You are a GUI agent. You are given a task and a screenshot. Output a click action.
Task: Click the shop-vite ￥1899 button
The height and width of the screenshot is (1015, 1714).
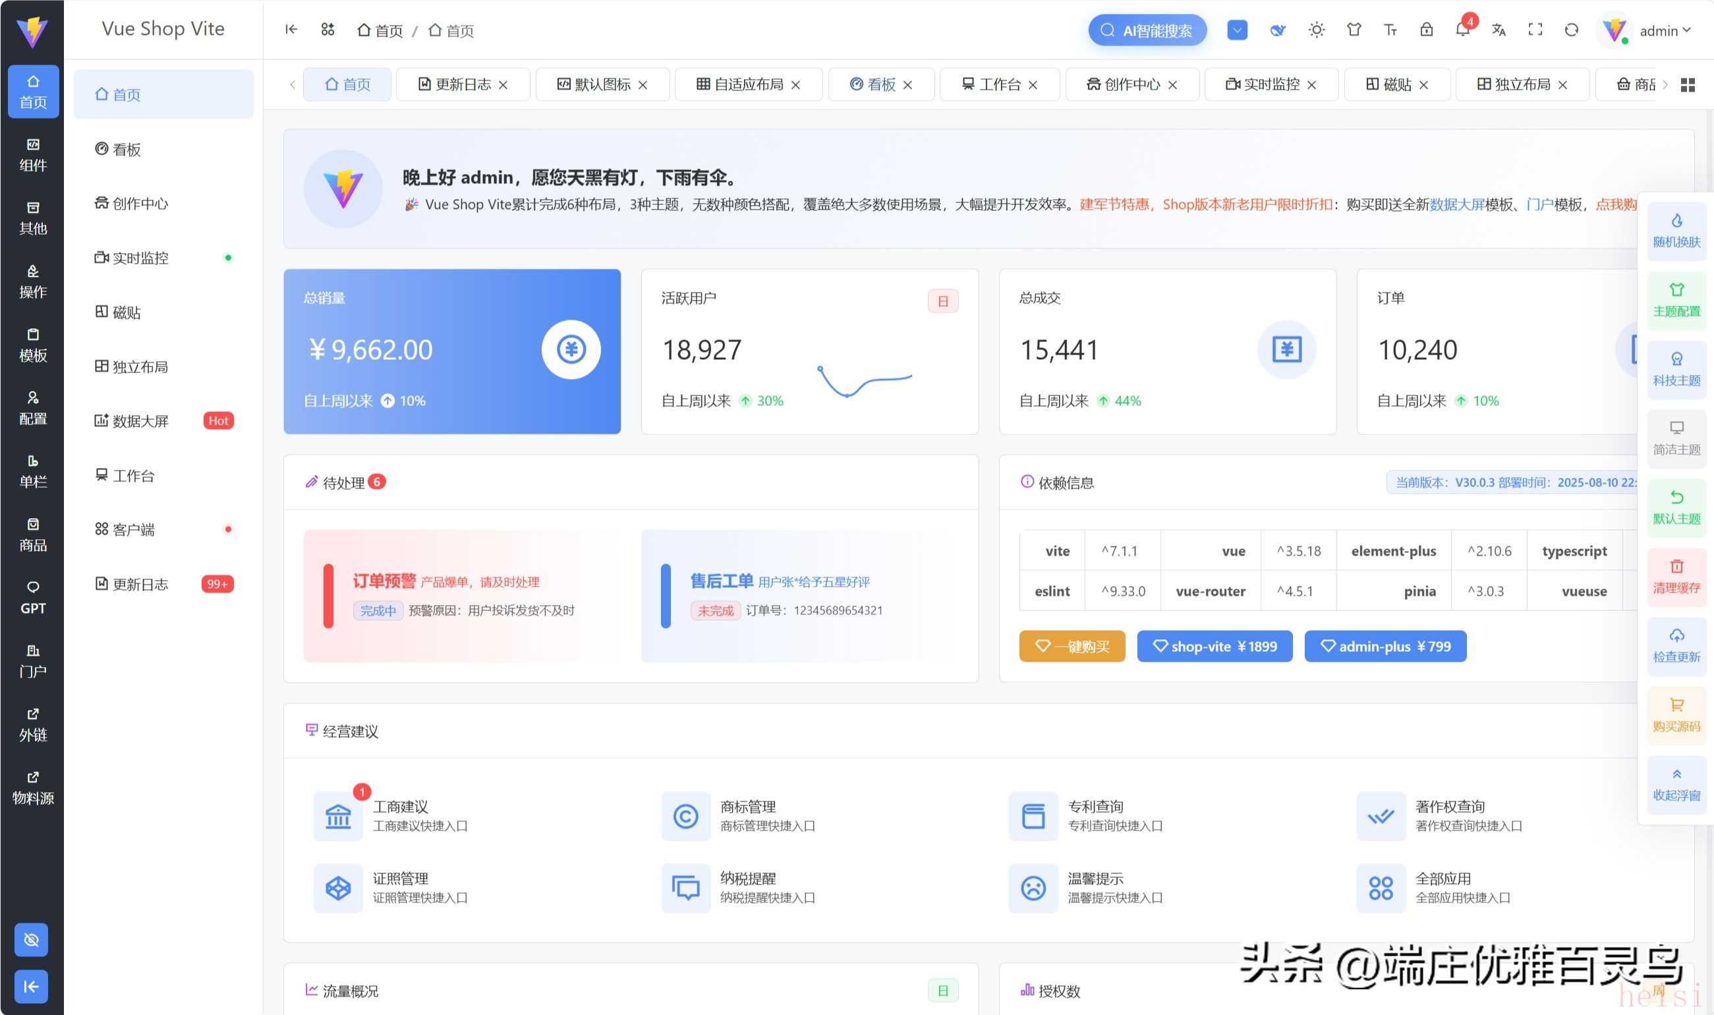tap(1214, 647)
